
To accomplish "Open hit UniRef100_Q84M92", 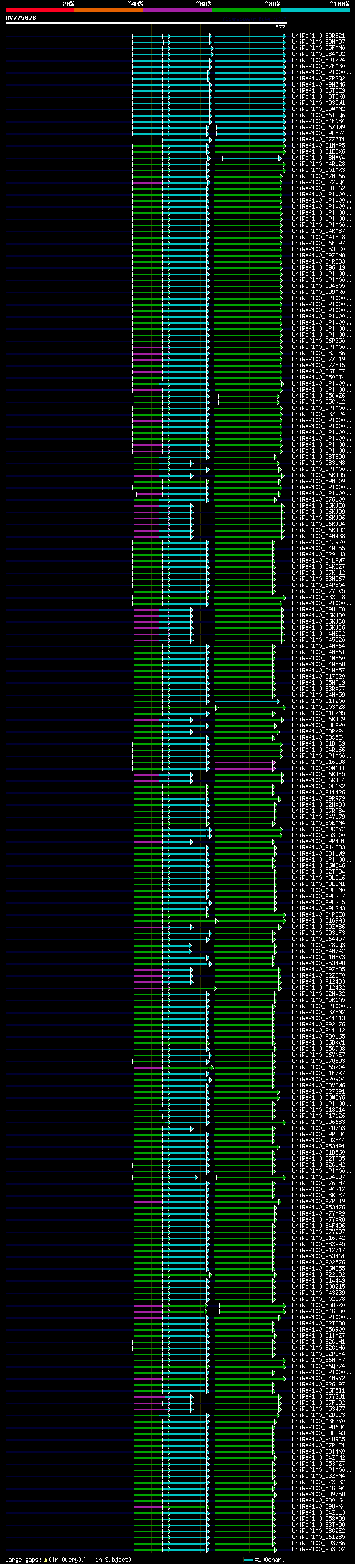I will [x=318, y=54].
